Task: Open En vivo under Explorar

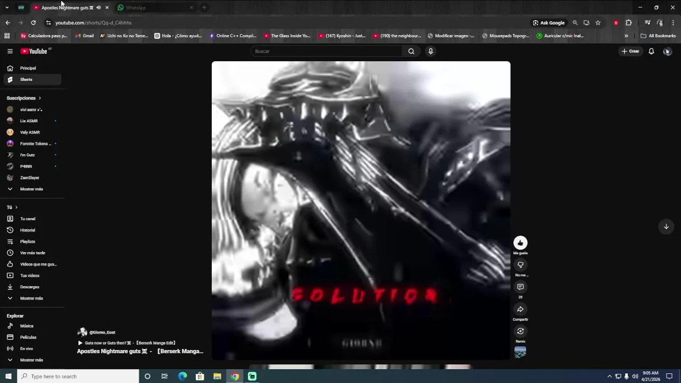Action: coord(32,348)
